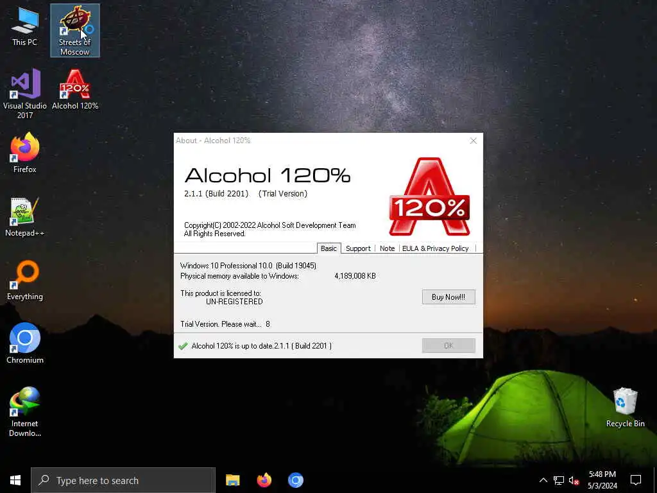Select the Firefox desktop shortcut
This screenshot has height=493, width=657.
click(25, 153)
